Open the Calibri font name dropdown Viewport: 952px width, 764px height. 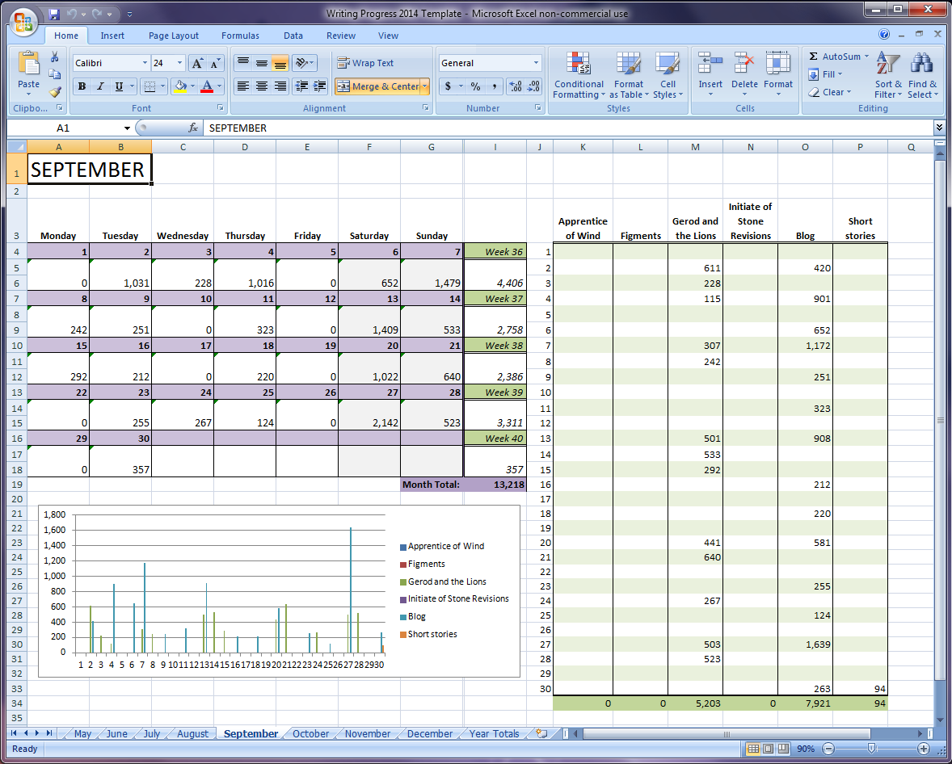point(145,63)
